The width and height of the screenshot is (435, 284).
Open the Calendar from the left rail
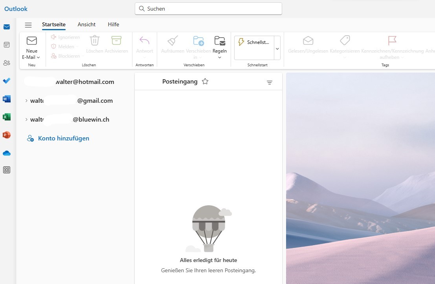6,44
